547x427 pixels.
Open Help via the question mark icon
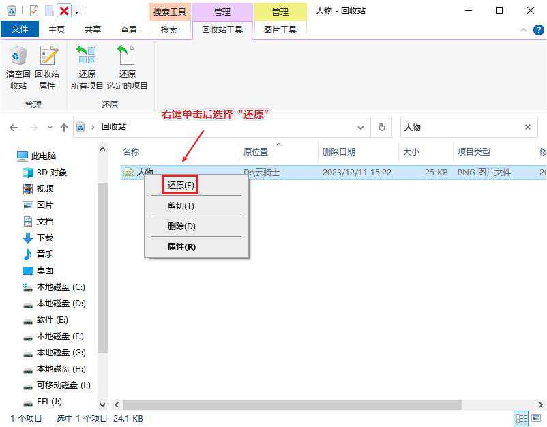(538, 29)
